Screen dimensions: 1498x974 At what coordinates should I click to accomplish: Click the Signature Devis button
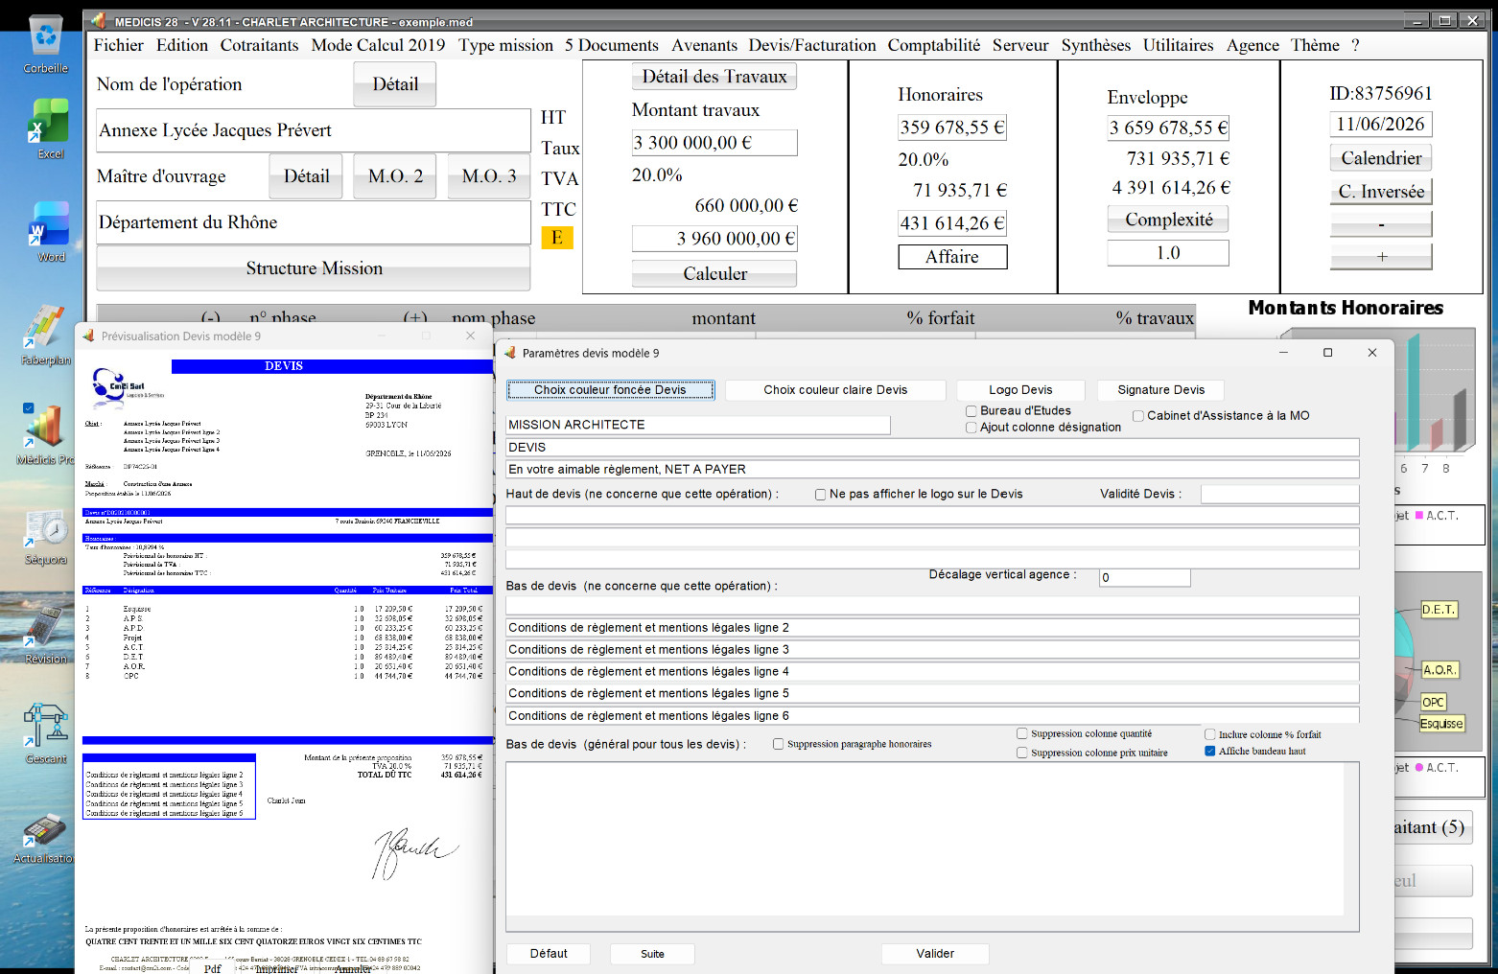1161,390
